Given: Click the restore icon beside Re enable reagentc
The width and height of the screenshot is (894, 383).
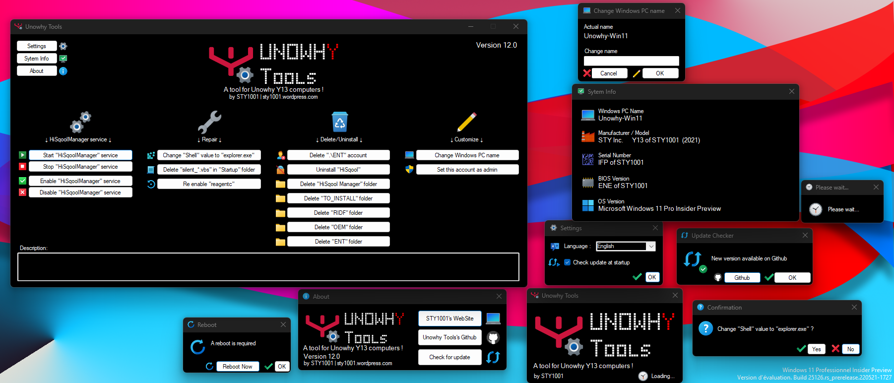Looking at the screenshot, I should (151, 184).
